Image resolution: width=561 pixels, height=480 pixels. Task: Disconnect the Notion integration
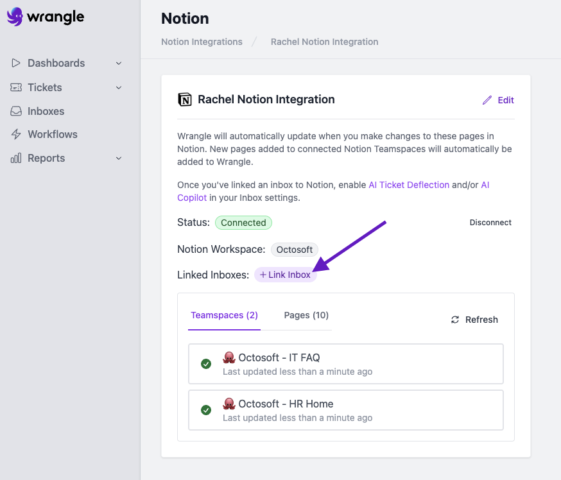click(x=490, y=223)
